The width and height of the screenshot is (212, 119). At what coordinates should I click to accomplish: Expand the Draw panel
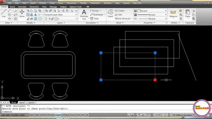pyautogui.click(x=9, y=23)
